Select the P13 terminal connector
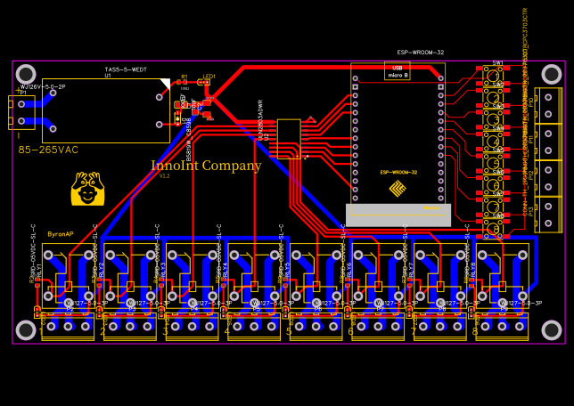 click(548, 214)
